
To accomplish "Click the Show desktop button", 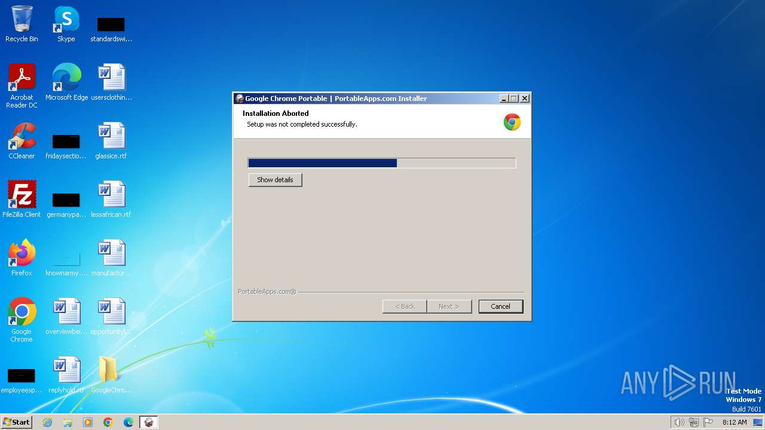I will click(x=758, y=422).
